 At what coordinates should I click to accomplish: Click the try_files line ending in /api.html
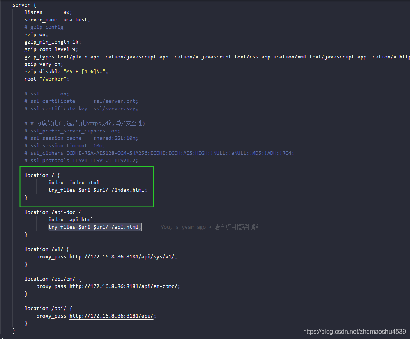point(95,227)
